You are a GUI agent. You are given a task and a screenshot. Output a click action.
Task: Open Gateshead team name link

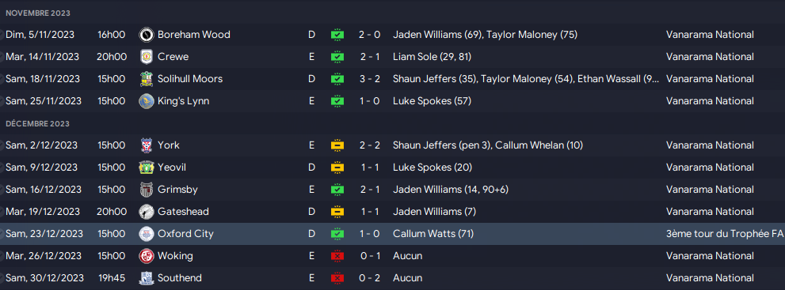tap(183, 212)
